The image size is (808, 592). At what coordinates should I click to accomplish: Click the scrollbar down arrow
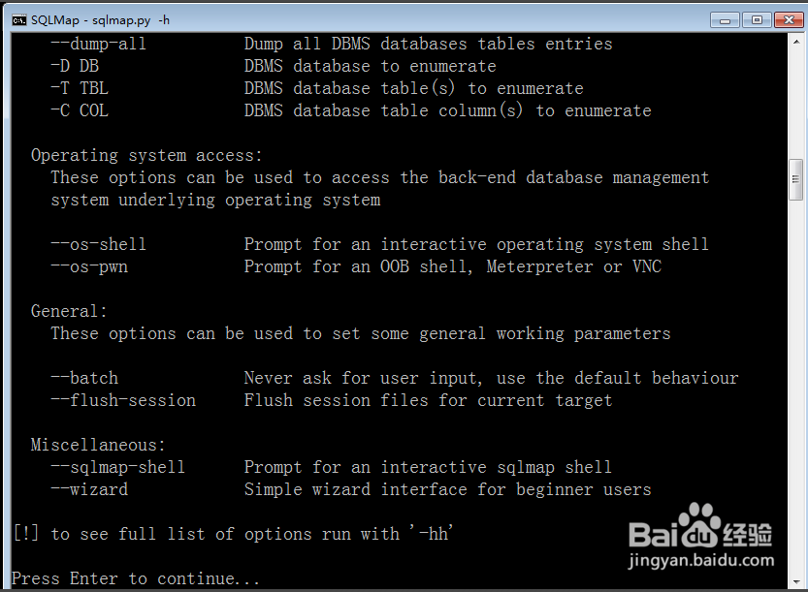pyautogui.click(x=796, y=581)
